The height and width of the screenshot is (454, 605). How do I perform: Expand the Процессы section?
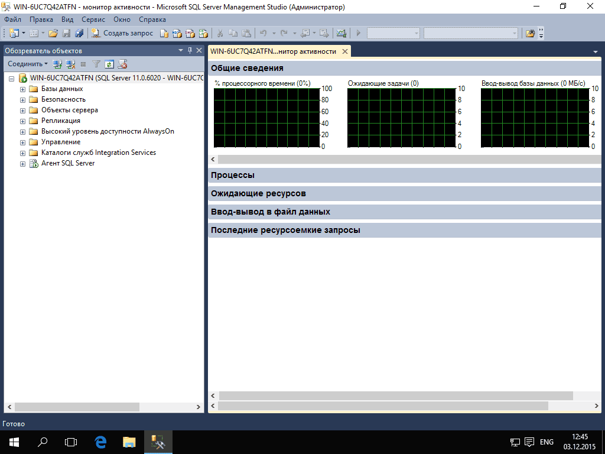233,175
